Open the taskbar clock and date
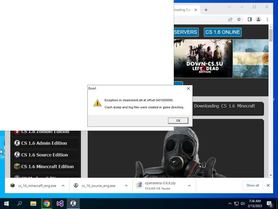278x209 pixels. pos(255,204)
